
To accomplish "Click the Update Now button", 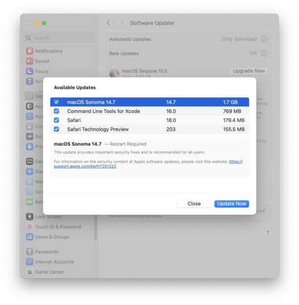I will pos(231,204).
